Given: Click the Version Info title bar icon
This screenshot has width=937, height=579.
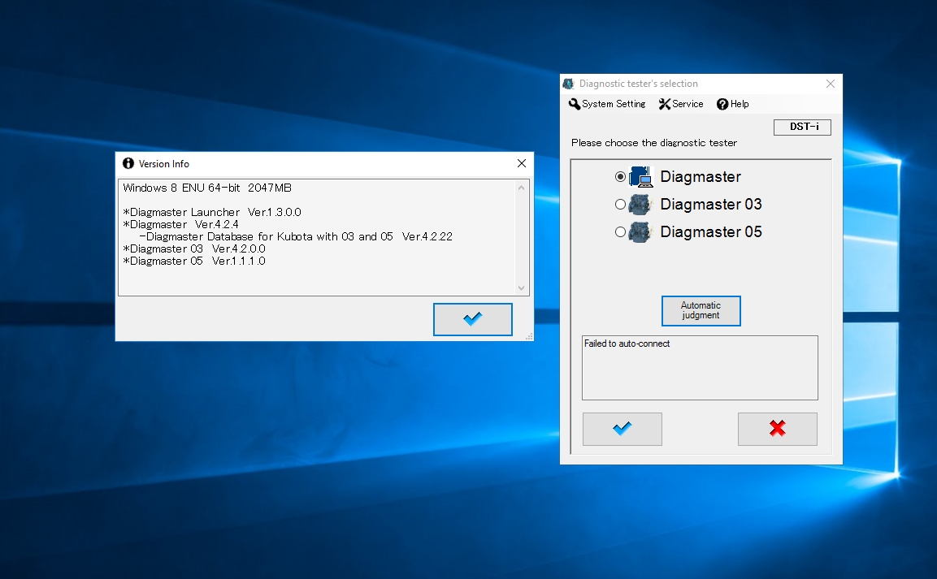Looking at the screenshot, I should pyautogui.click(x=128, y=163).
